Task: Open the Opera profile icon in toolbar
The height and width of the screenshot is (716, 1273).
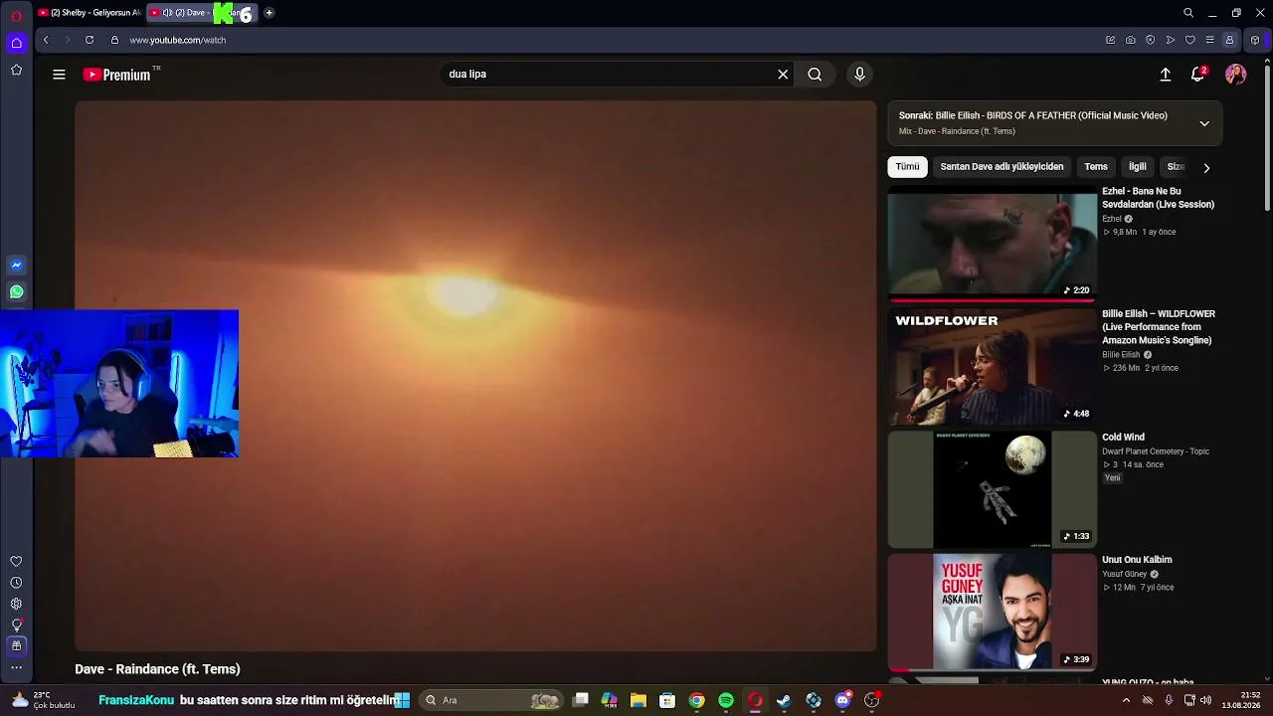Action: click(x=1229, y=40)
